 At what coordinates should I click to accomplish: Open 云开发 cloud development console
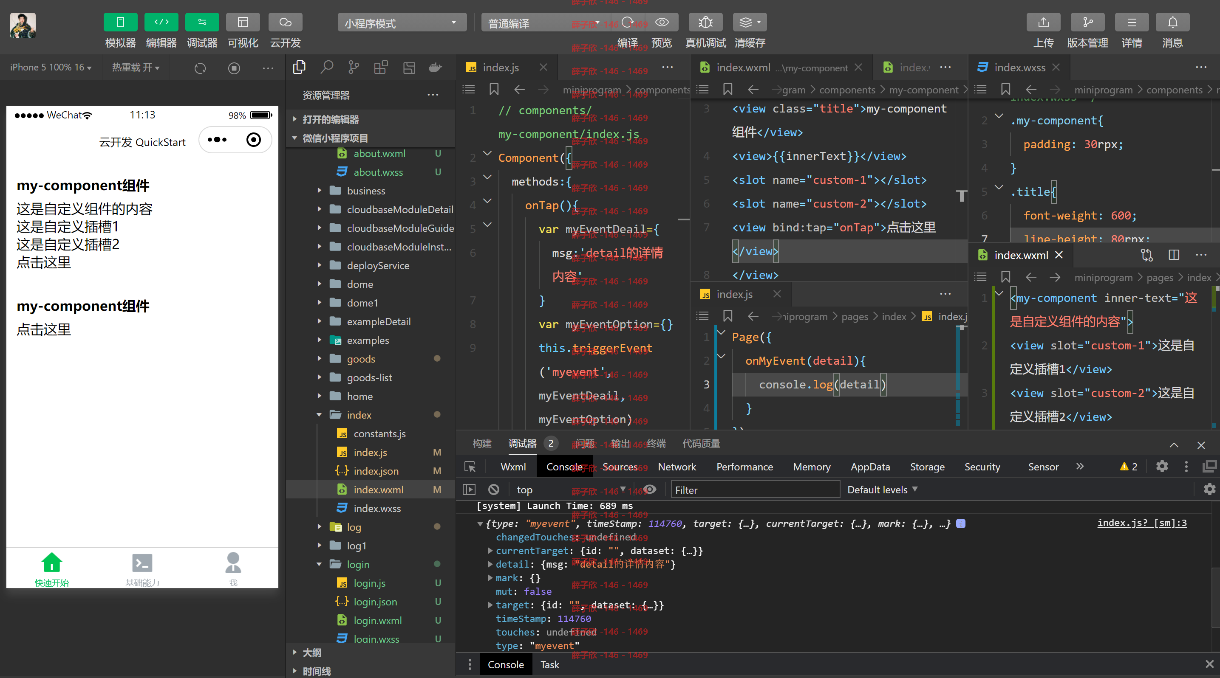coord(285,22)
